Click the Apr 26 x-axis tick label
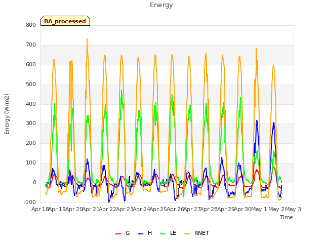Screen dimensions: 324x243 175,209
